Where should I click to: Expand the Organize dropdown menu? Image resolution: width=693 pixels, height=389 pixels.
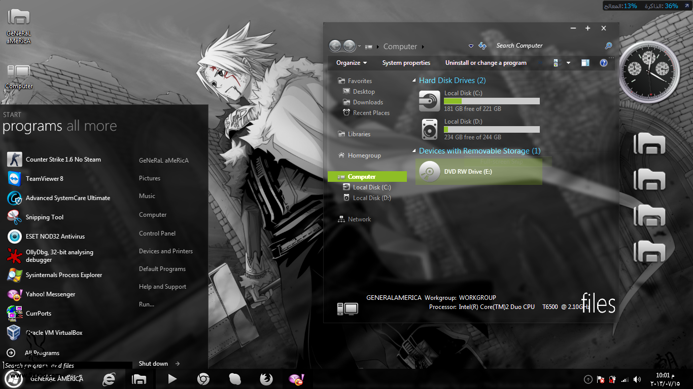click(352, 63)
